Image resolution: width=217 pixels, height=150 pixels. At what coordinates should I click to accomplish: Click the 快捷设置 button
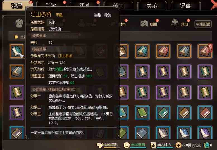[x=203, y=24]
